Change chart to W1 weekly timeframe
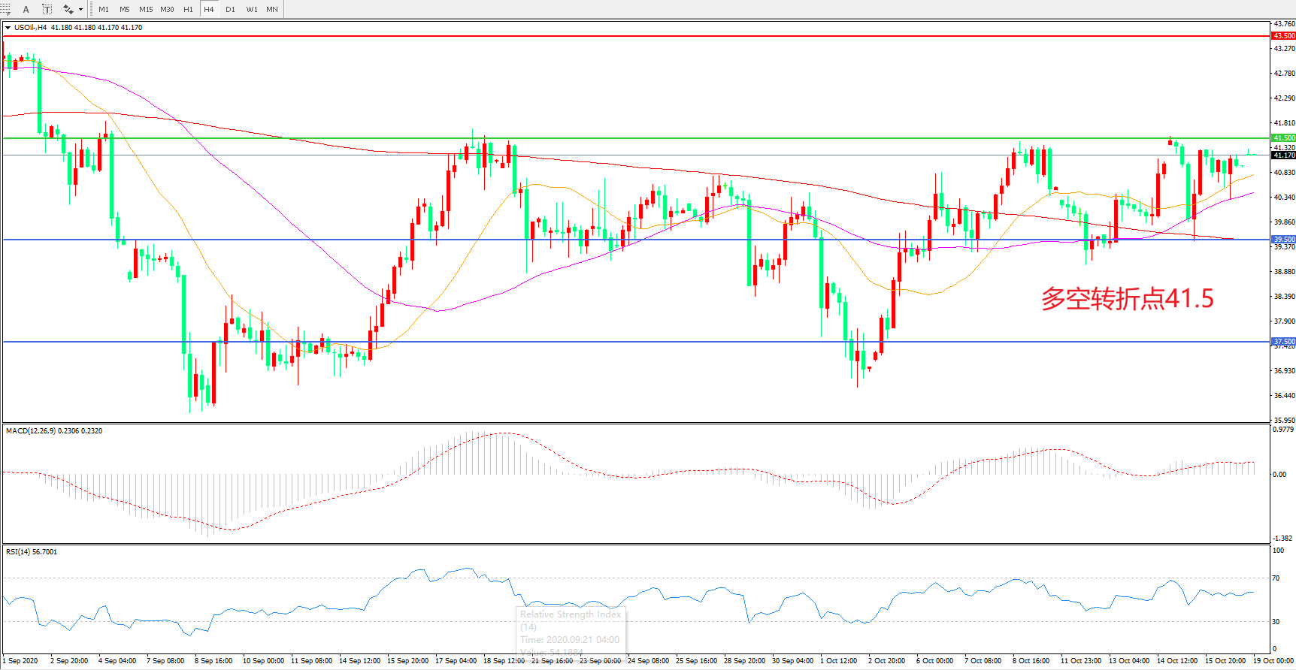 pyautogui.click(x=252, y=10)
